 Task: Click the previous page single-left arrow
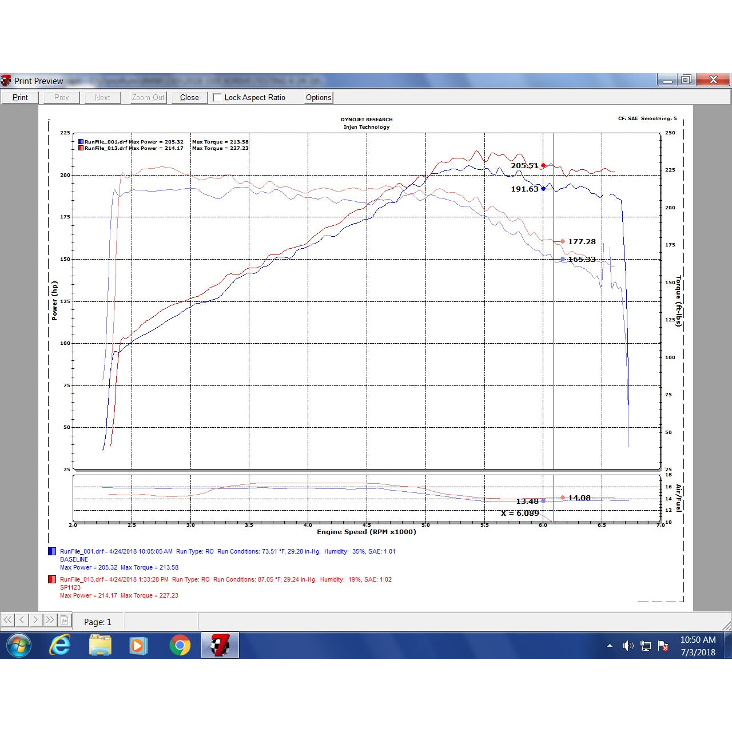(x=22, y=620)
